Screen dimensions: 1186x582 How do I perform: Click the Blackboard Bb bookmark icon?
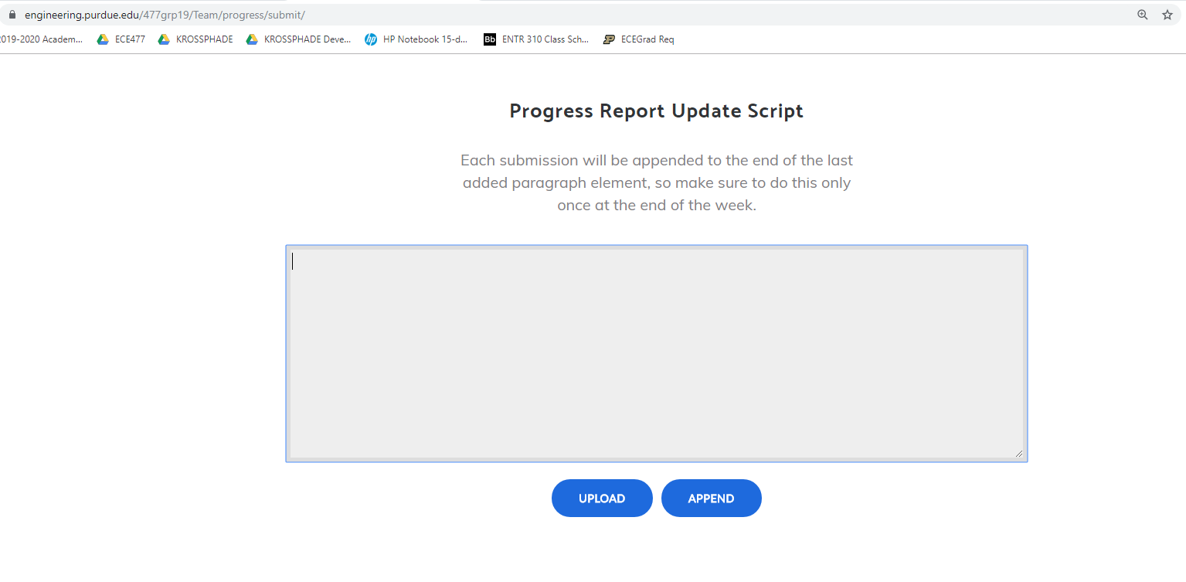click(x=489, y=39)
